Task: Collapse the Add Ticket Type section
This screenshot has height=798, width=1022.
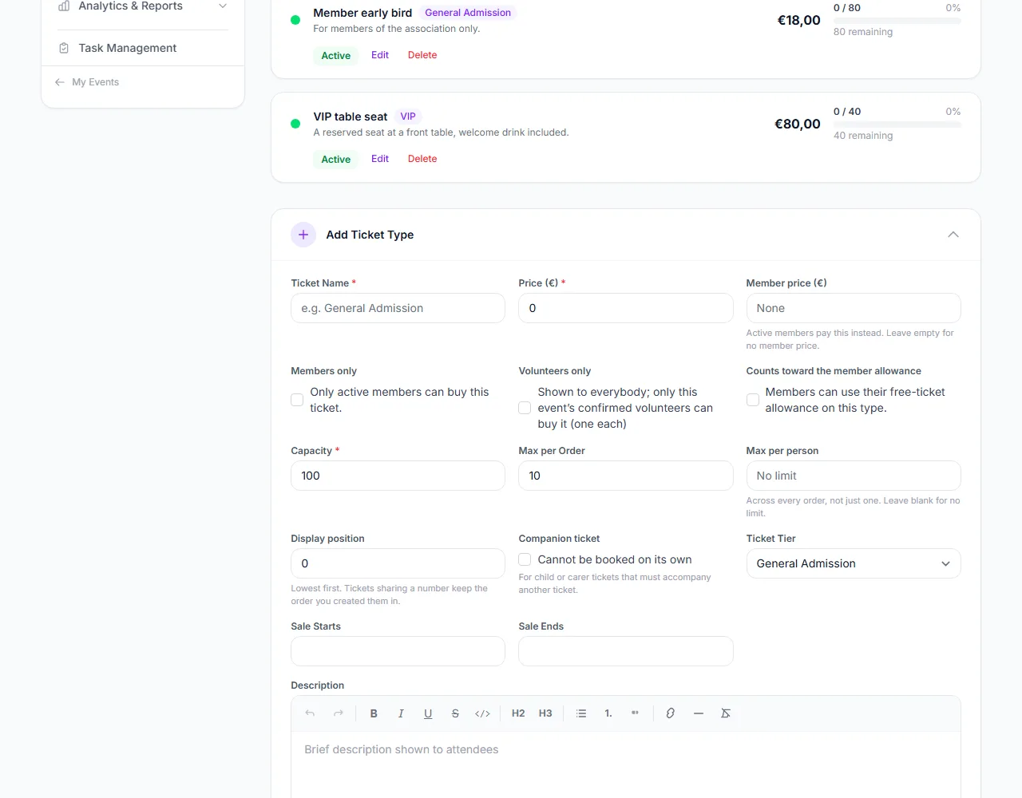Action: point(953,235)
